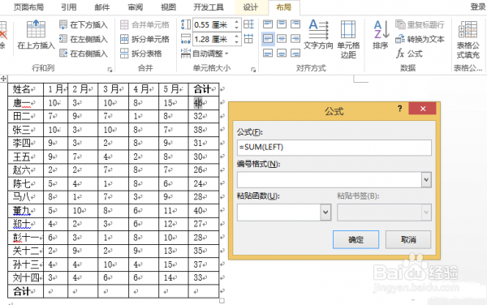
Task: Click the table resize handle at bottom right
Action: [222, 300]
